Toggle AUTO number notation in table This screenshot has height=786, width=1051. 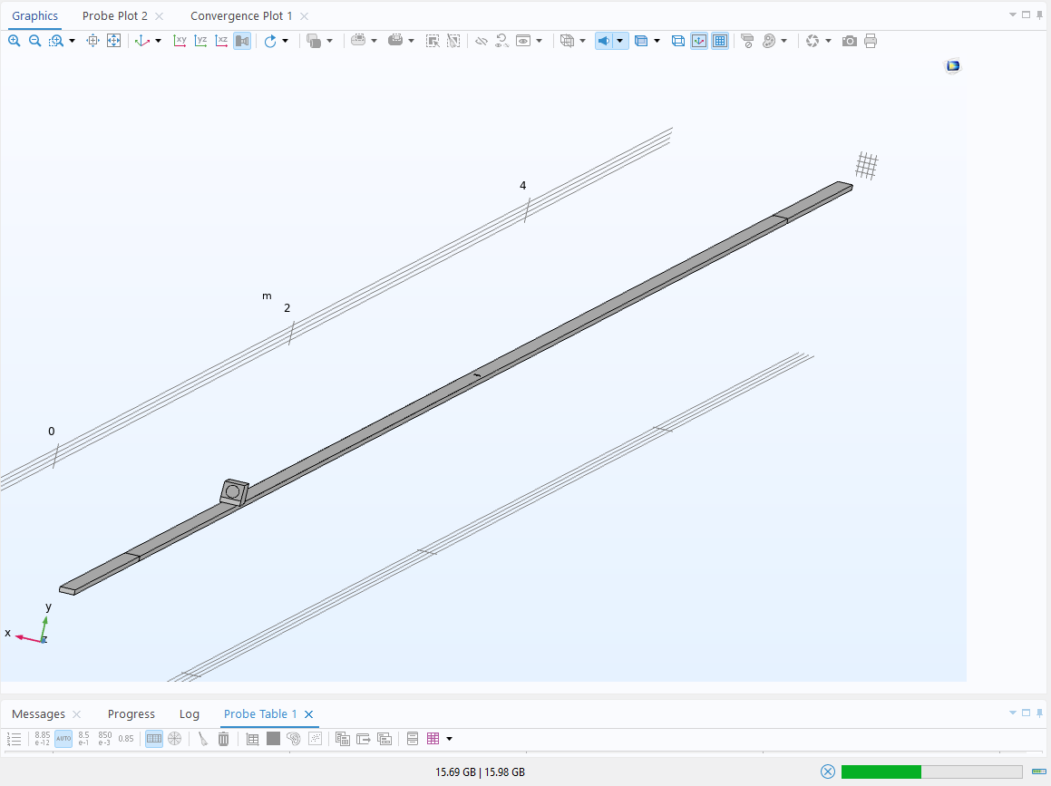[63, 739]
